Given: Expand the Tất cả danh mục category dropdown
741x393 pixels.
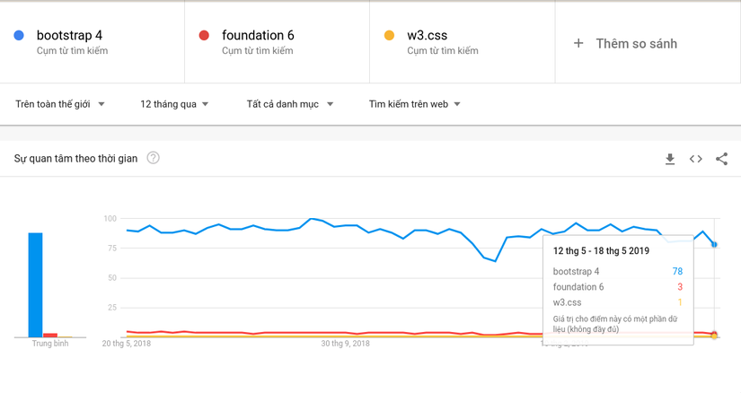Looking at the screenshot, I should click(290, 104).
